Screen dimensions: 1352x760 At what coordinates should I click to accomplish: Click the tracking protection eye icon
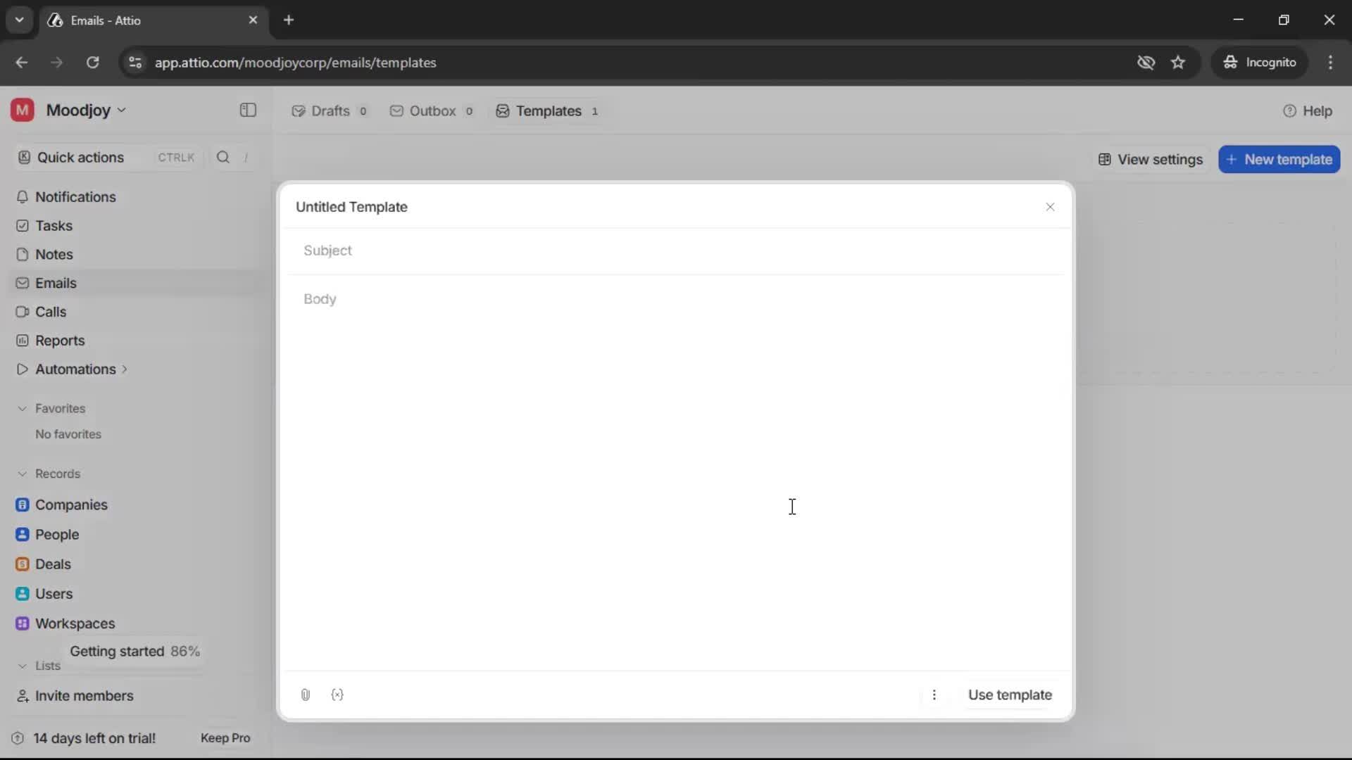click(x=1146, y=63)
